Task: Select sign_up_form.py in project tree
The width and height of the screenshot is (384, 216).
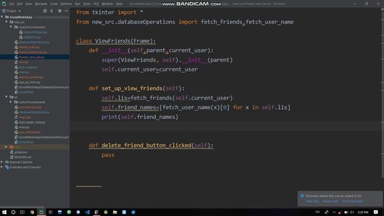Action: [x=29, y=82]
